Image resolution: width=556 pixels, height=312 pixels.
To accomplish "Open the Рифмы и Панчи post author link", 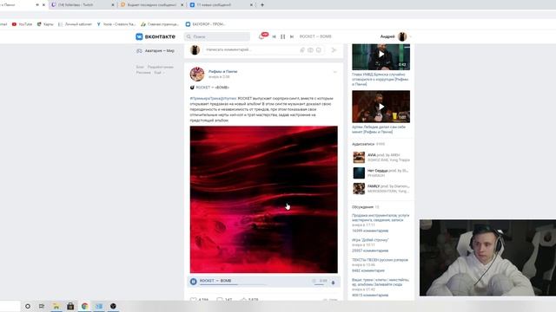I will click(222, 71).
